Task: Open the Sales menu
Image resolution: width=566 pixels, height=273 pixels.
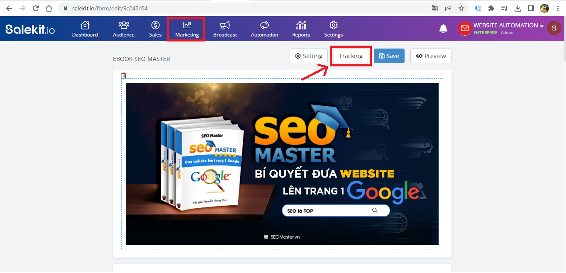Action: (x=156, y=29)
